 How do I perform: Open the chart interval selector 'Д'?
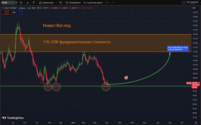27,3
